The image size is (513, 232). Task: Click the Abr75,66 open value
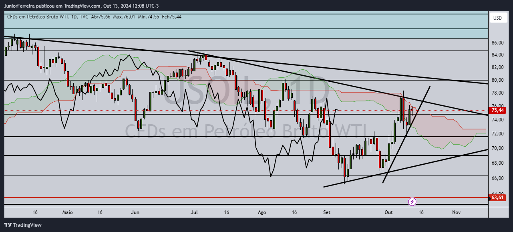click(101, 17)
